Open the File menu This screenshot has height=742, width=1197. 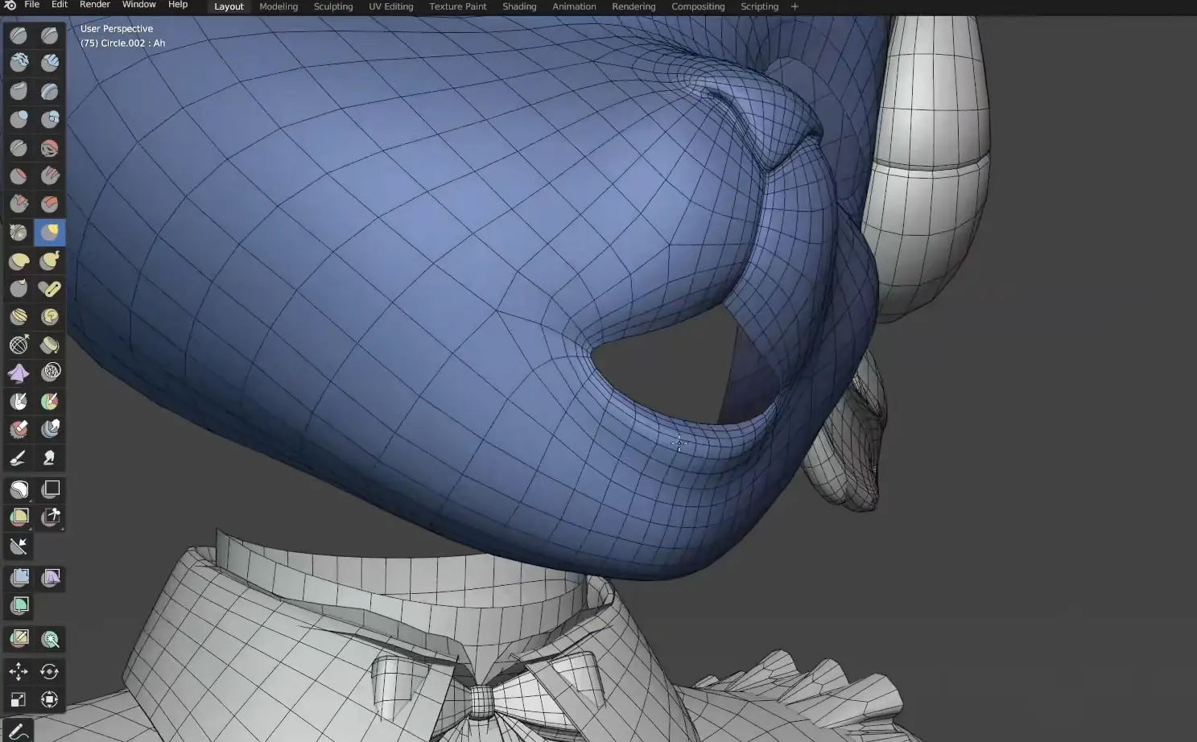click(x=32, y=5)
